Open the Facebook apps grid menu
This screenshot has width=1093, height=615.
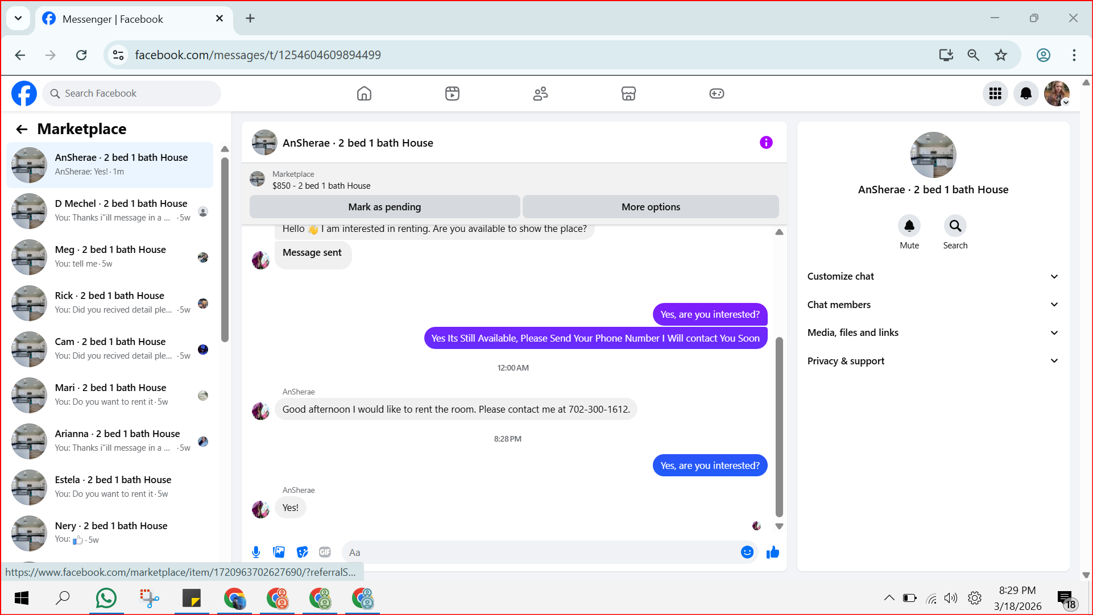tap(995, 93)
